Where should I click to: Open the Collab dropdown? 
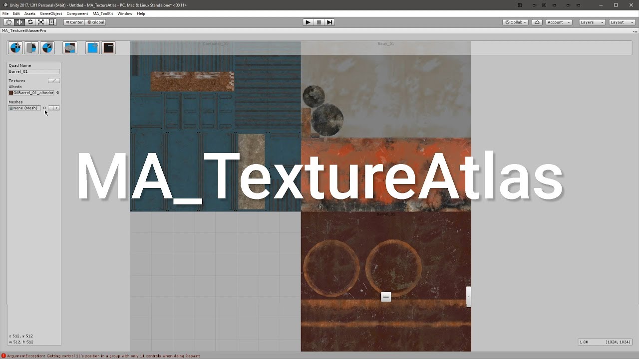pyautogui.click(x=515, y=22)
